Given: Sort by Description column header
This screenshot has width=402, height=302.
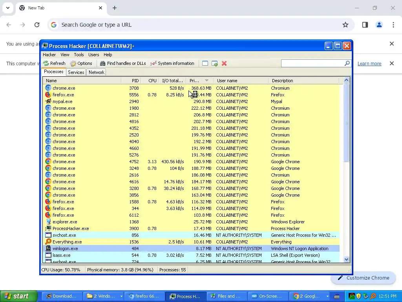Looking at the screenshot, I should point(303,81).
